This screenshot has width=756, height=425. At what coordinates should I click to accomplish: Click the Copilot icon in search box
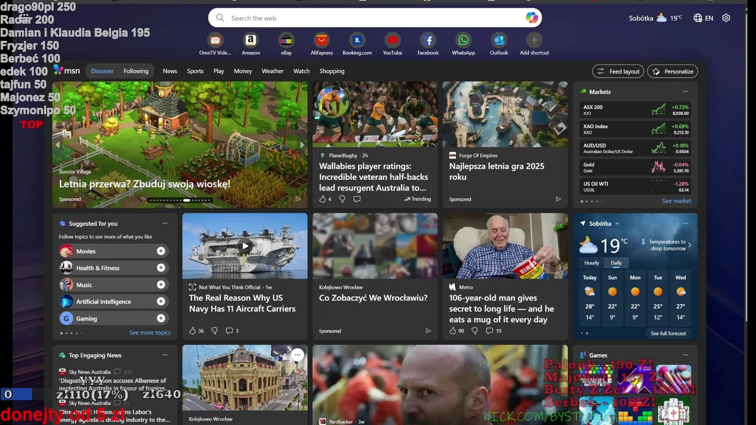coord(532,18)
